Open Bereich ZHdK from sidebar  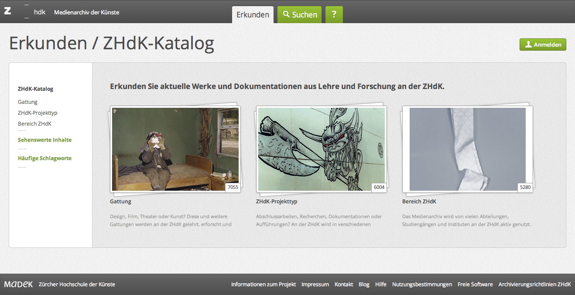(x=34, y=124)
